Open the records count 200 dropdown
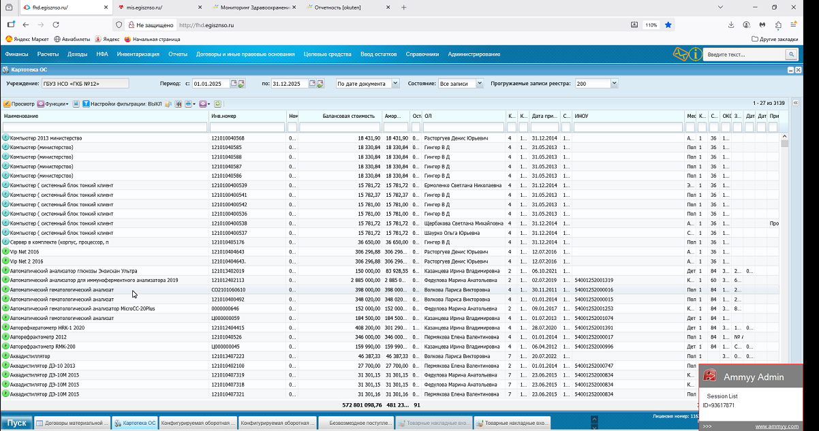819x431 pixels. click(x=614, y=84)
